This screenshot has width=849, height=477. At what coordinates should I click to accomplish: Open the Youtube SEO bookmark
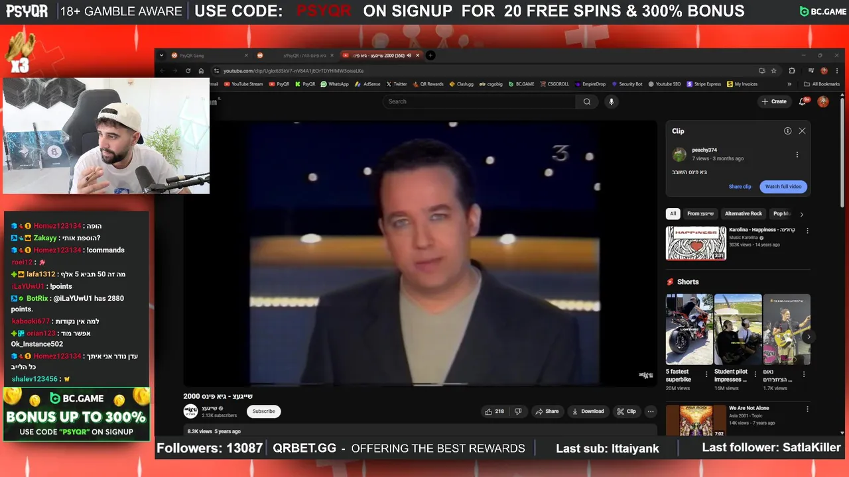(x=665, y=84)
